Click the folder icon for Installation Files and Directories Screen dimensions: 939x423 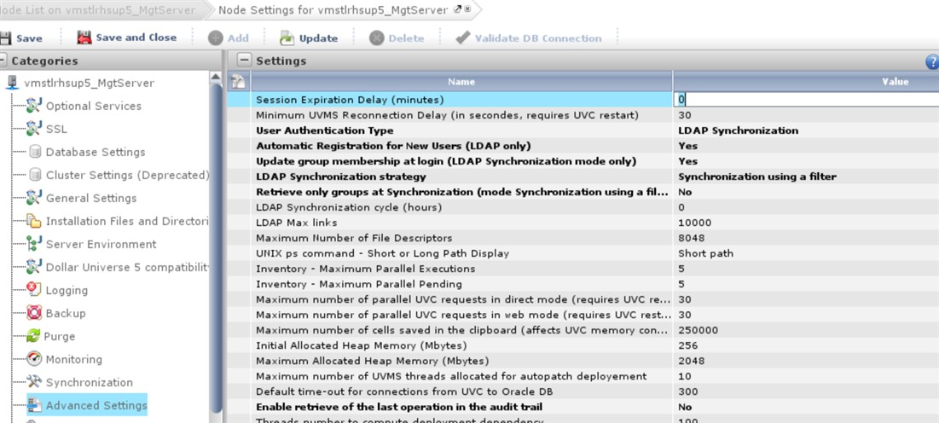(33, 221)
